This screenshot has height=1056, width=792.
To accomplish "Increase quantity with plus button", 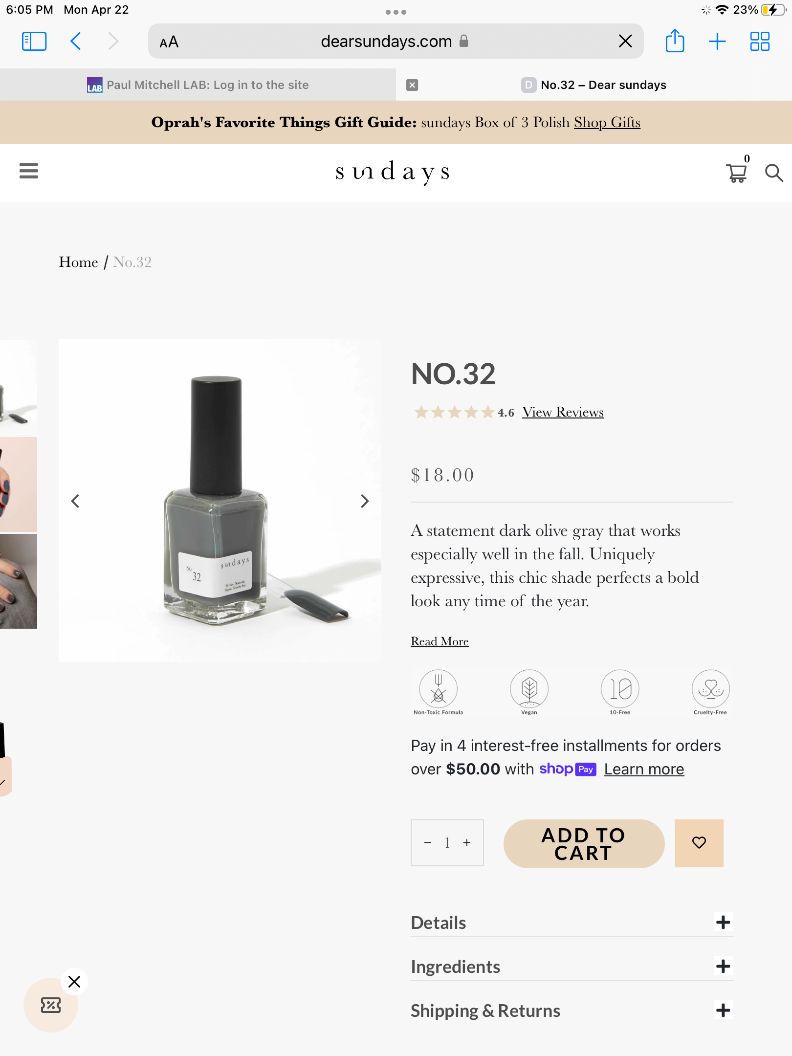I will click(x=467, y=843).
